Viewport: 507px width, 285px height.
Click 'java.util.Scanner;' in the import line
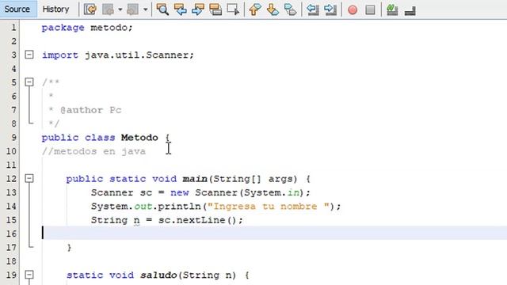pyautogui.click(x=139, y=55)
